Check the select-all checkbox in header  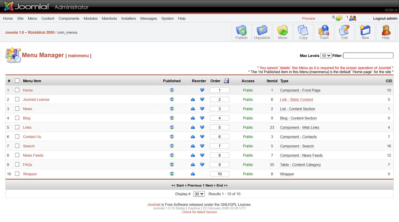click(x=17, y=81)
